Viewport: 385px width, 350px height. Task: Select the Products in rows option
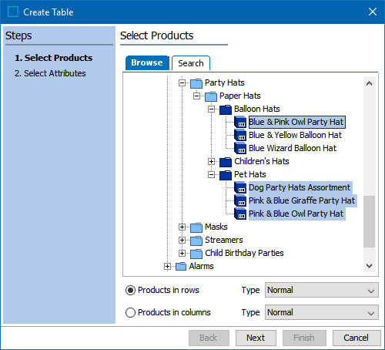(130, 291)
